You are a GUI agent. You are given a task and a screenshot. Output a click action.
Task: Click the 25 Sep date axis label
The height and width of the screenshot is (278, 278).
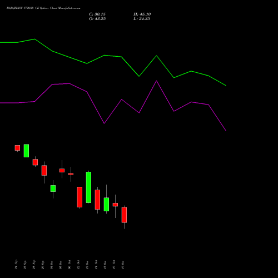25,265
